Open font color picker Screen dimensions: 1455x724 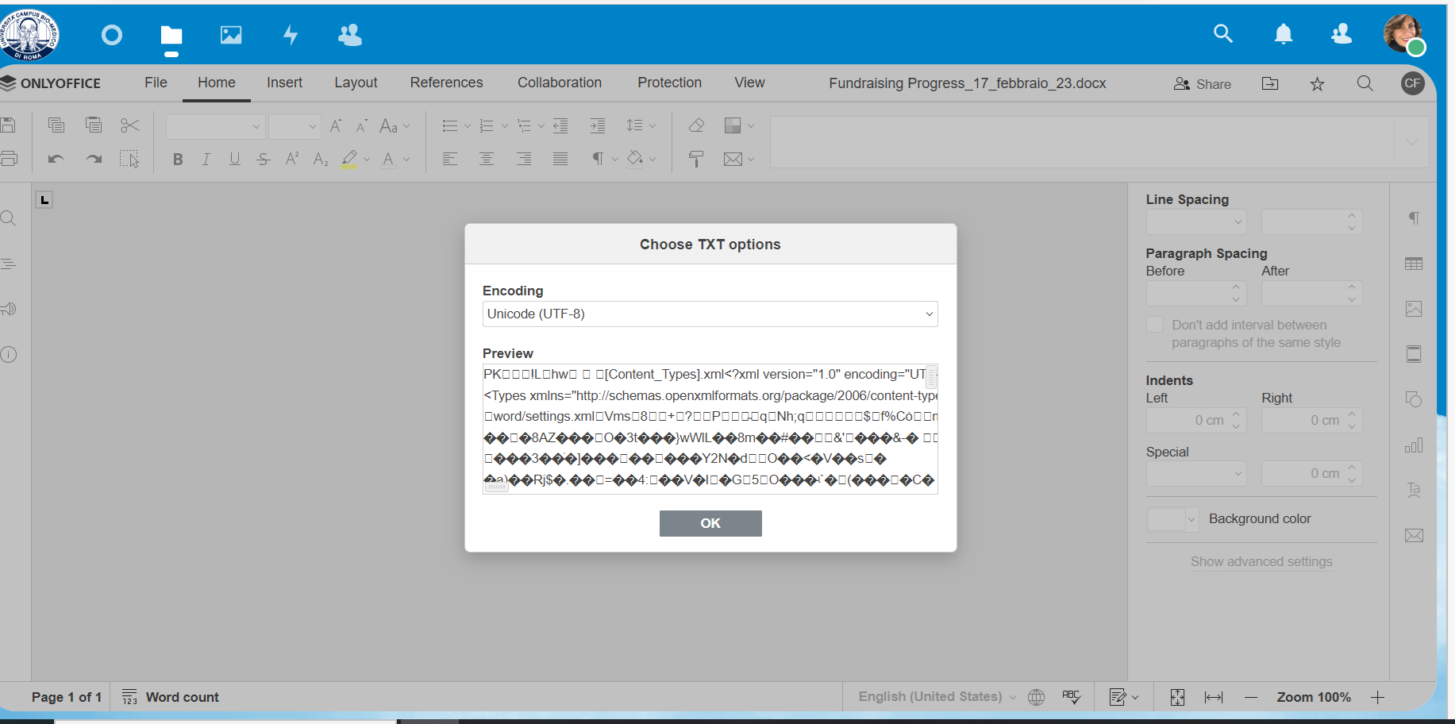pyautogui.click(x=406, y=160)
